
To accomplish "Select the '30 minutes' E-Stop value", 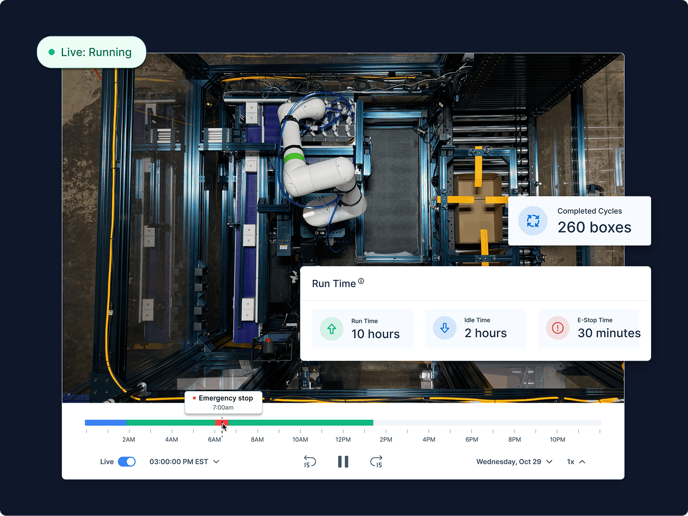I will point(609,333).
